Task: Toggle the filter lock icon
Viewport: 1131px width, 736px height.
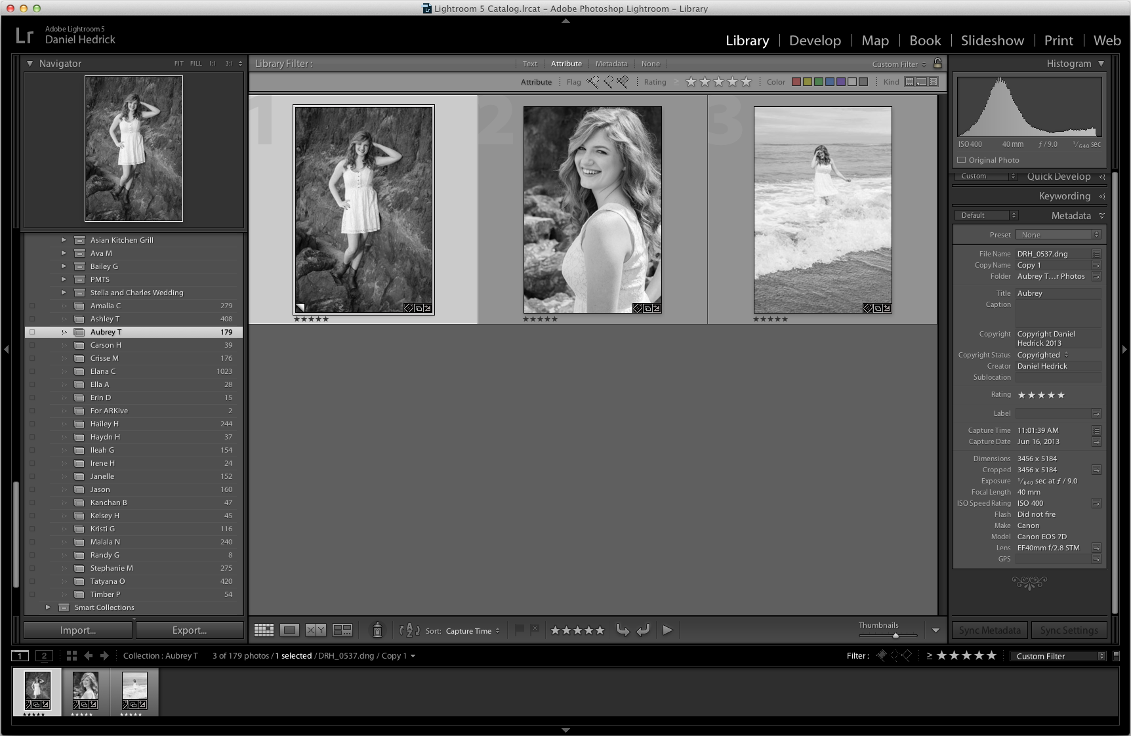Action: pos(937,64)
